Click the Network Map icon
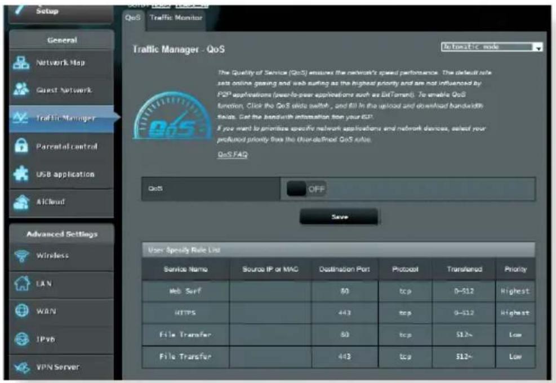 click(x=21, y=62)
